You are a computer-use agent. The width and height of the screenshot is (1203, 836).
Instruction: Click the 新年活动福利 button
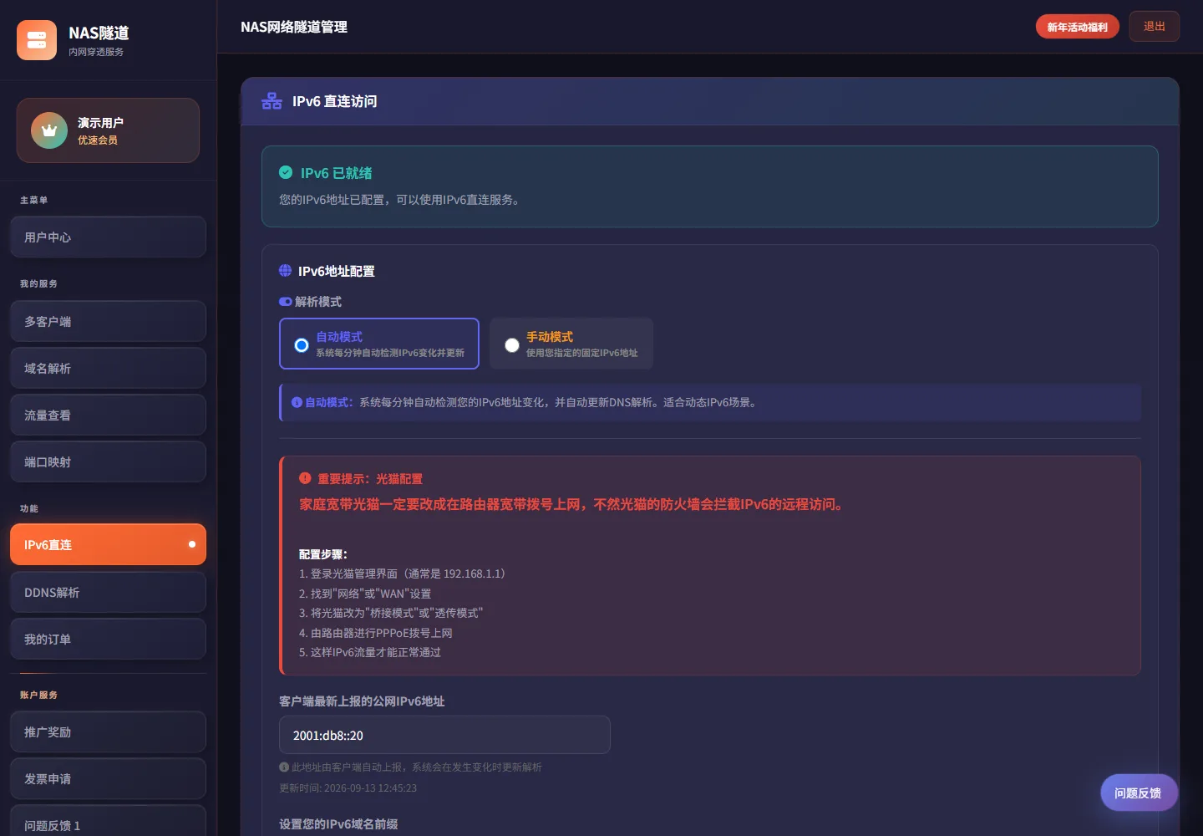[1077, 27]
